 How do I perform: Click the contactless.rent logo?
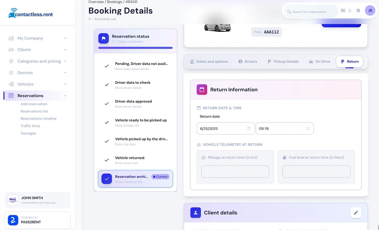(31, 13)
